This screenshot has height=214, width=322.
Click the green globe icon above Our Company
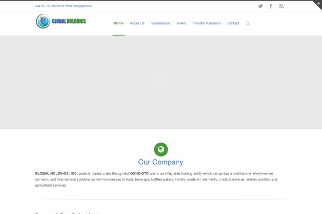point(161,149)
